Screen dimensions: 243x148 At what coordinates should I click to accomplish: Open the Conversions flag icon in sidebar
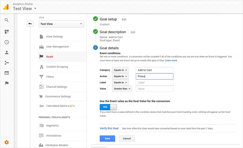[7, 83]
